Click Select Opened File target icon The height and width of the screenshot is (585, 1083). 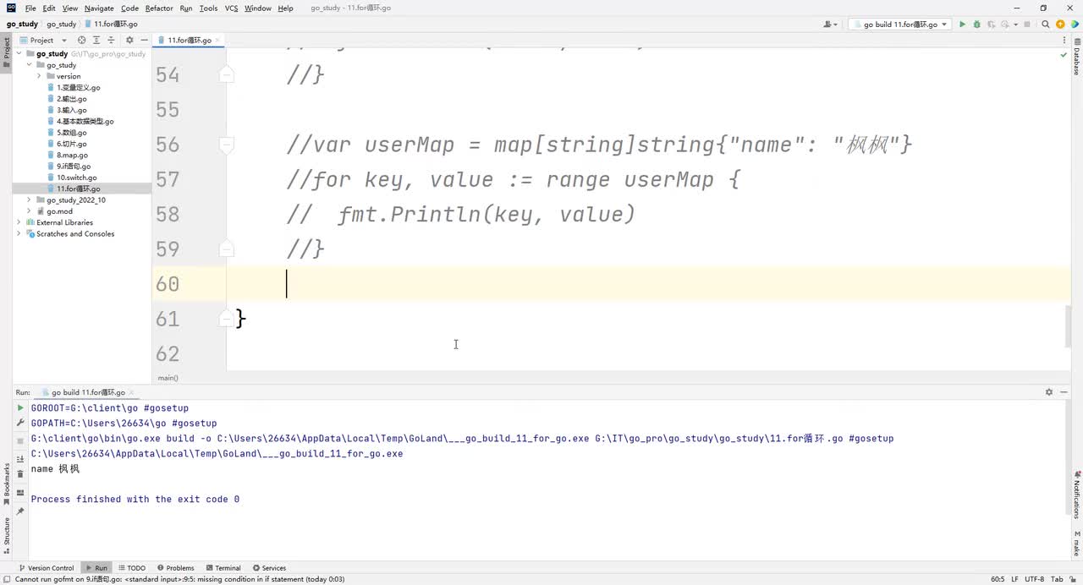click(82, 40)
